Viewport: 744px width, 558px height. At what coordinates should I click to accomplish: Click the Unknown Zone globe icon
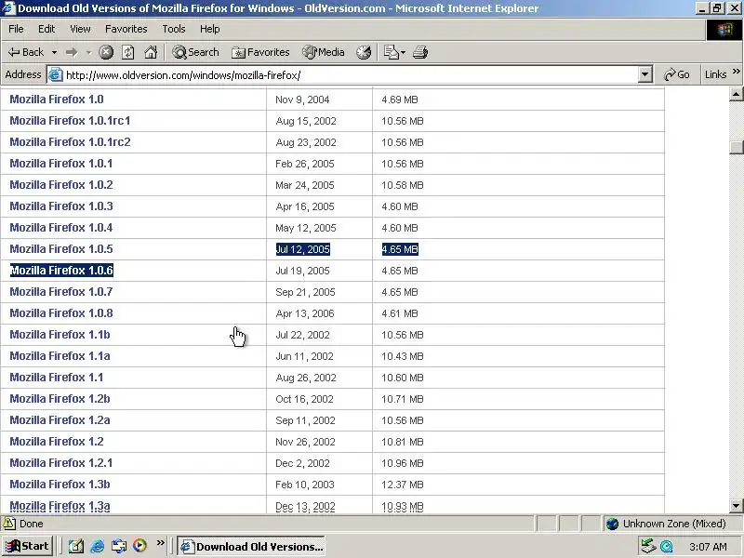(x=613, y=524)
